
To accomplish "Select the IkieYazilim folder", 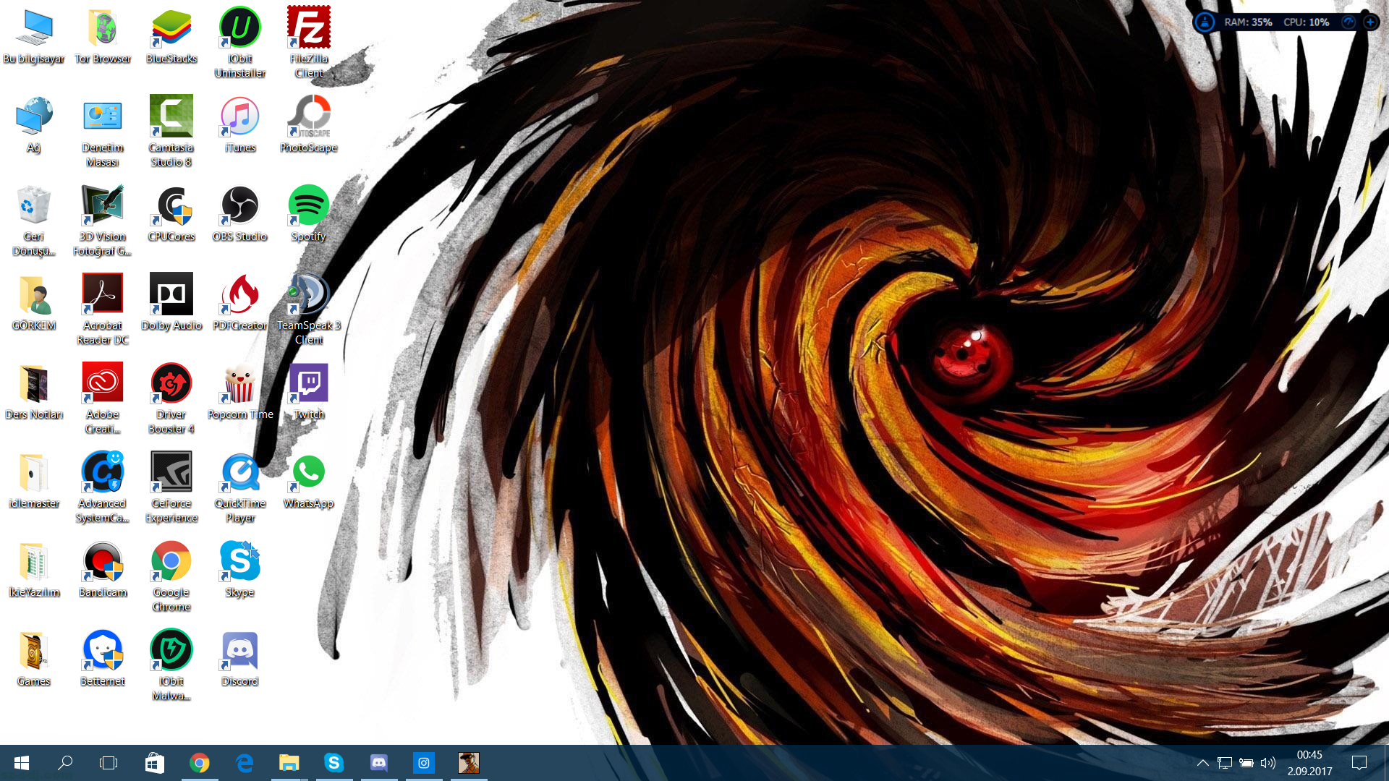I will coord(34,570).
